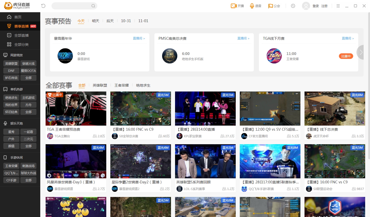Select 主机游戏 in sidebar categories
The width and height of the screenshot is (370, 217).
point(29,98)
